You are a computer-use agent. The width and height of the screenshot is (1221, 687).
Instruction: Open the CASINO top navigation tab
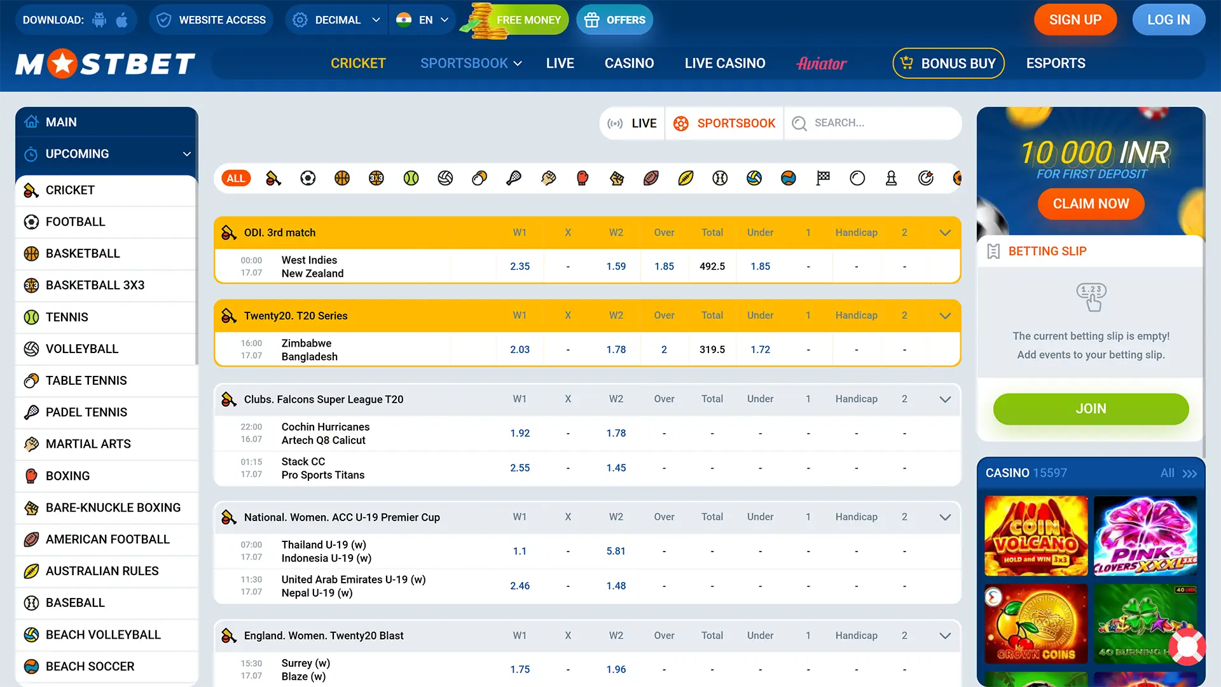(x=629, y=64)
